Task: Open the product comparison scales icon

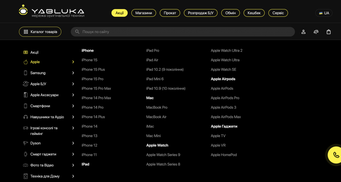Action: point(316,32)
